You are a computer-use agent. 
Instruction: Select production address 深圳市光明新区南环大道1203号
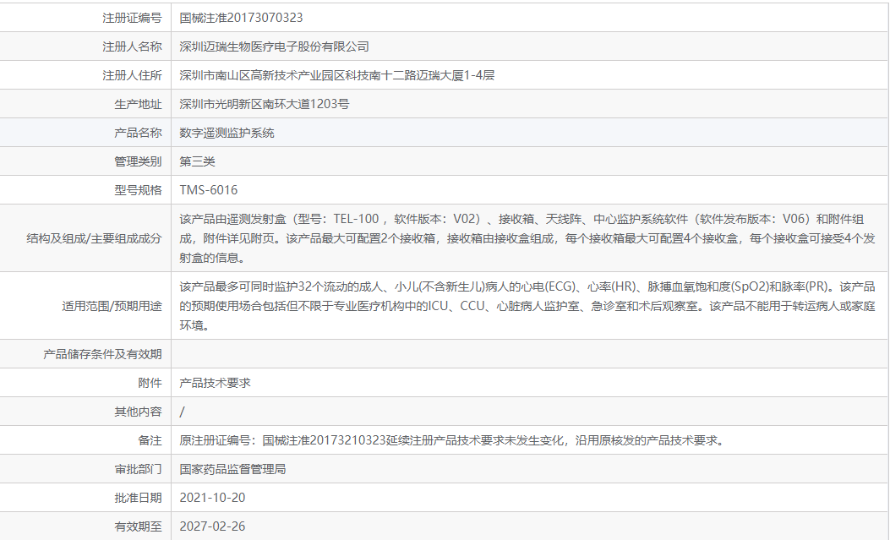265,105
